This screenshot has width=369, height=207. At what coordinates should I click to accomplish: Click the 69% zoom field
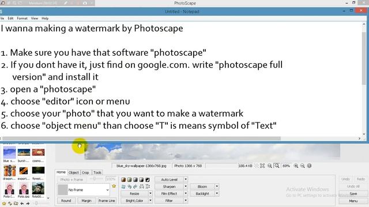(x=286, y=166)
